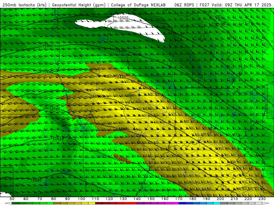274x205 pixels.
Task: Click the left arrow end of the color bar
Action: pyautogui.click(x=8, y=203)
